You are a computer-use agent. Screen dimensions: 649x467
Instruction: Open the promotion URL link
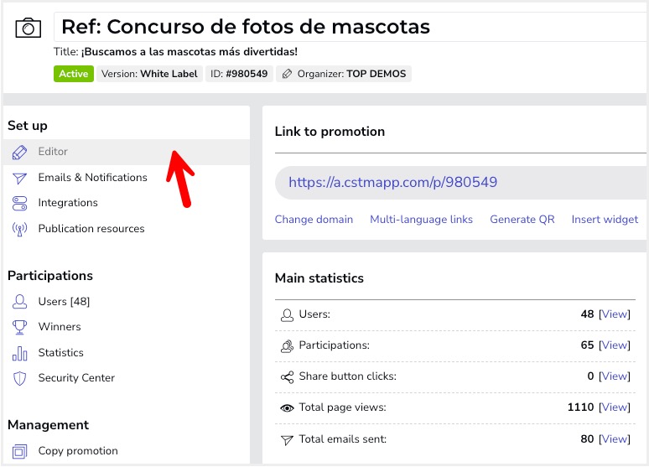coord(393,182)
